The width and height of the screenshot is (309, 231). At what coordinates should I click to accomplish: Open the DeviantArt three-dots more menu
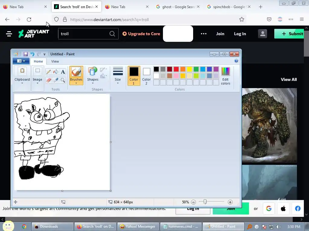[x=204, y=34]
